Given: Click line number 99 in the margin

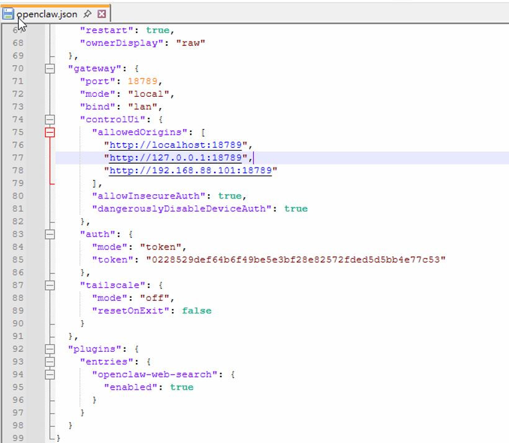Looking at the screenshot, I should coord(18,438).
